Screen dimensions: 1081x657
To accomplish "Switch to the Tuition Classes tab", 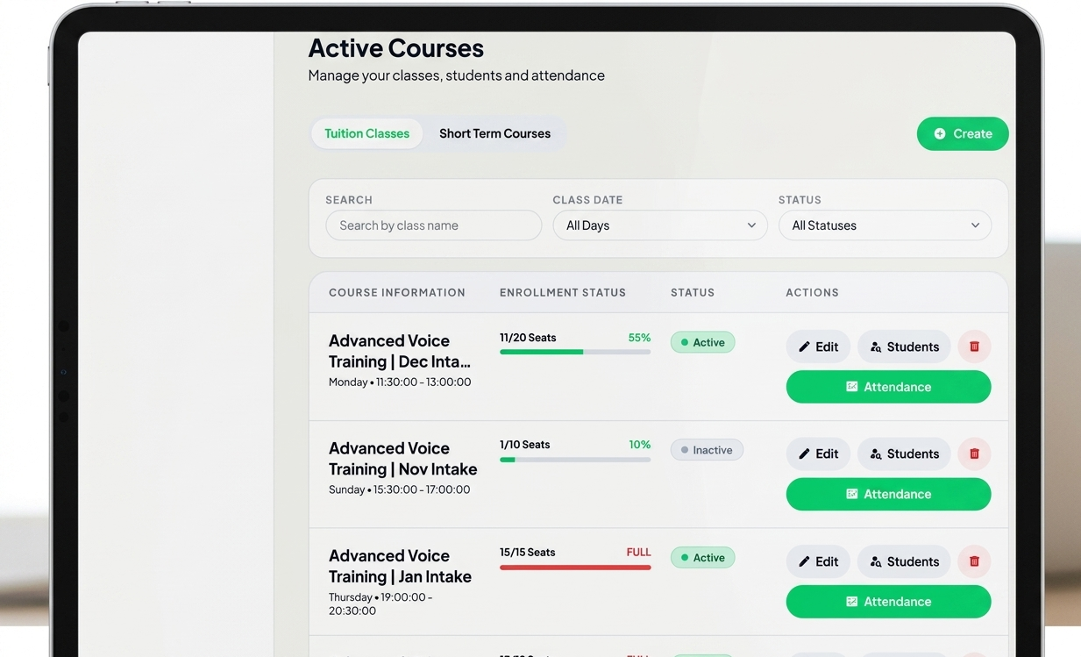I will (366, 133).
